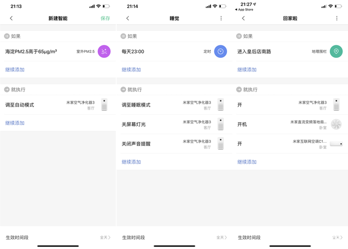348x249 pixels.
Task: Tap the purple outdoor PM2.5 icon
Action: [104, 51]
